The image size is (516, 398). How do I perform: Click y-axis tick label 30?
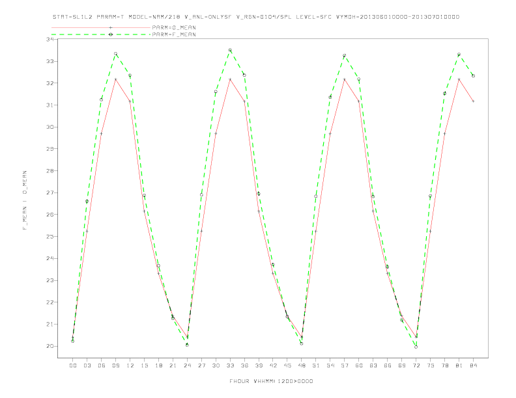click(50, 127)
